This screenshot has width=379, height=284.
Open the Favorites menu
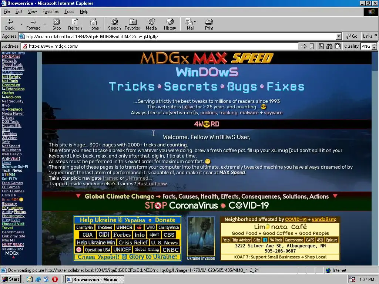pyautogui.click(x=50, y=11)
